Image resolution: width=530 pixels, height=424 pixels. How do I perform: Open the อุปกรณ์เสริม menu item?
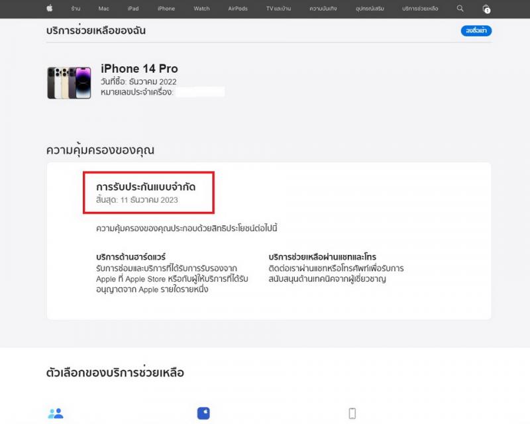click(x=370, y=9)
